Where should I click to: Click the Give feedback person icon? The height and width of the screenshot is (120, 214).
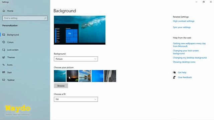(174, 77)
